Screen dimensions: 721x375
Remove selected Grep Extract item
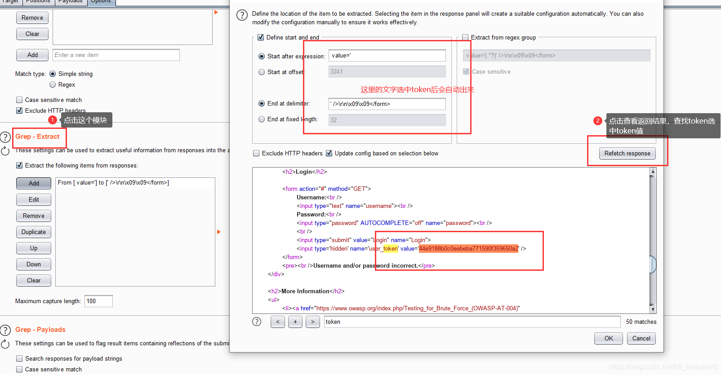coord(34,216)
